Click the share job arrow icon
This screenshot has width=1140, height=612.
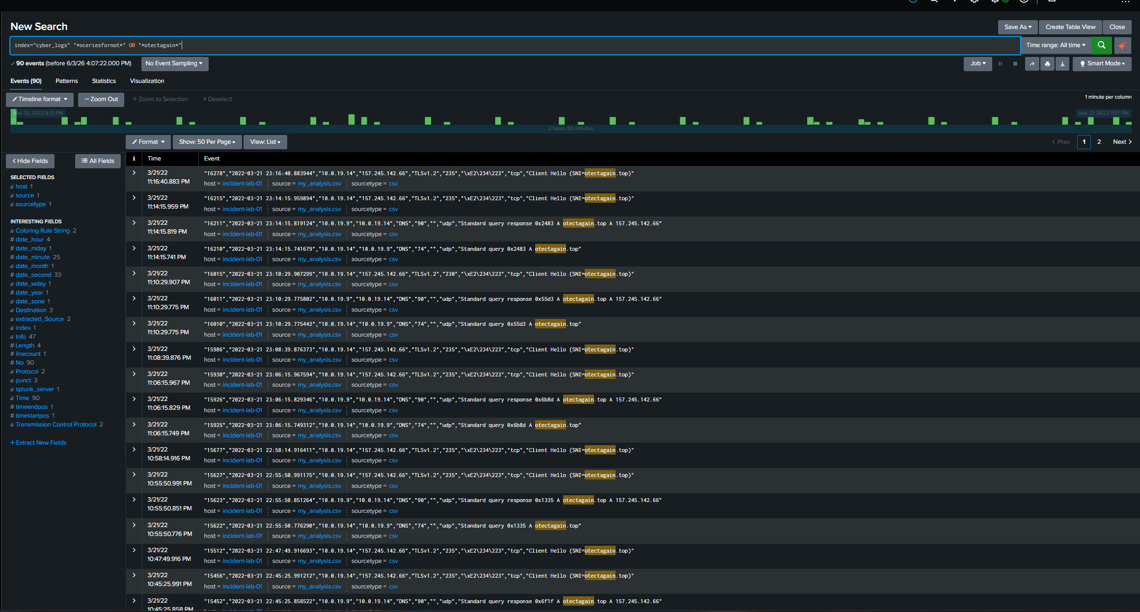(x=1032, y=64)
